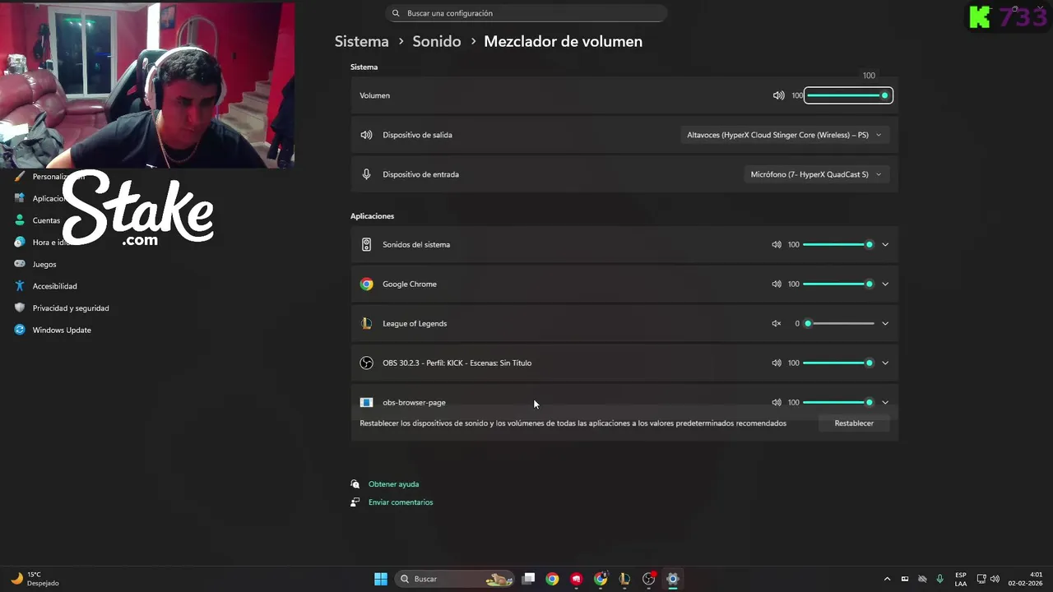Open network tray icon on taskbar
Viewport: 1053px width, 592px height.
(x=981, y=579)
